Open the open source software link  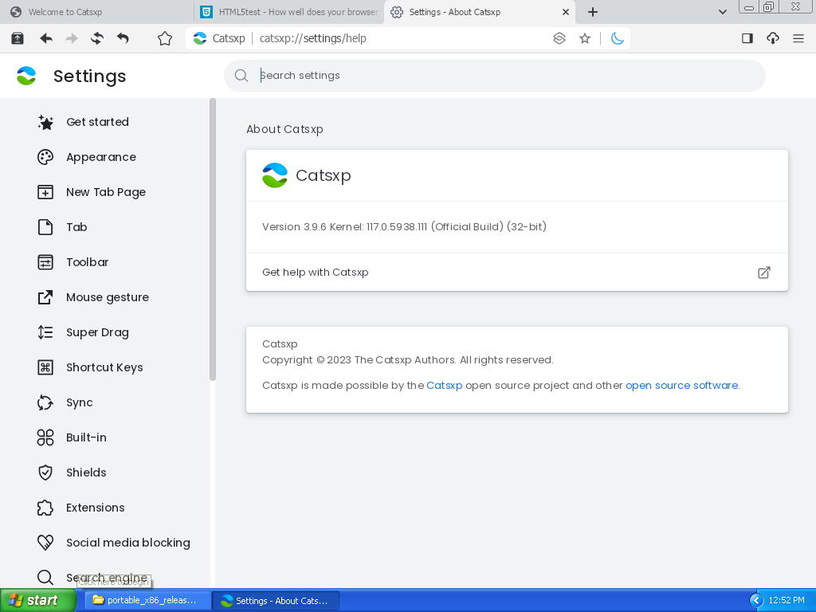(x=682, y=385)
